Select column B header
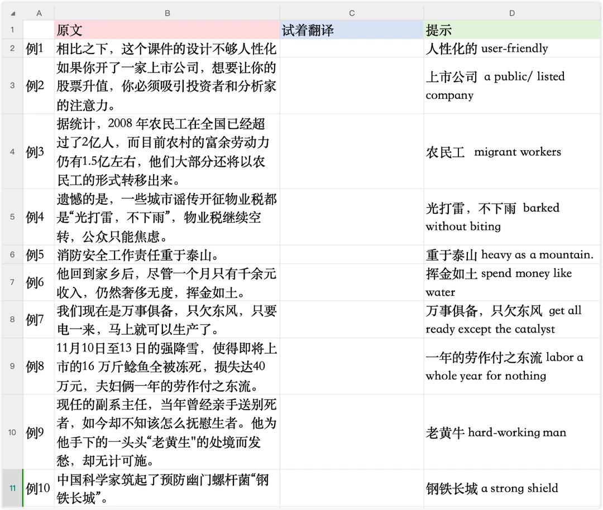Image resolution: width=603 pixels, height=510 pixels. [x=166, y=12]
